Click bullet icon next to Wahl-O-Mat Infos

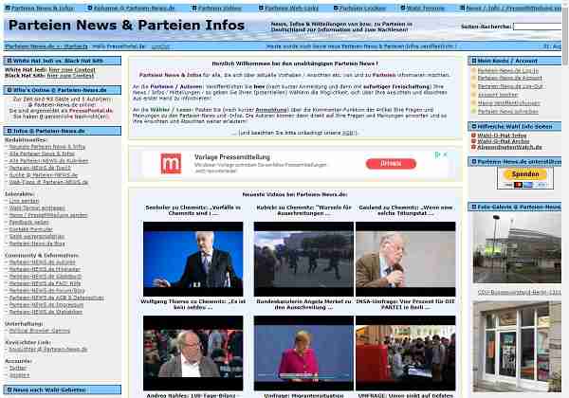(x=473, y=136)
